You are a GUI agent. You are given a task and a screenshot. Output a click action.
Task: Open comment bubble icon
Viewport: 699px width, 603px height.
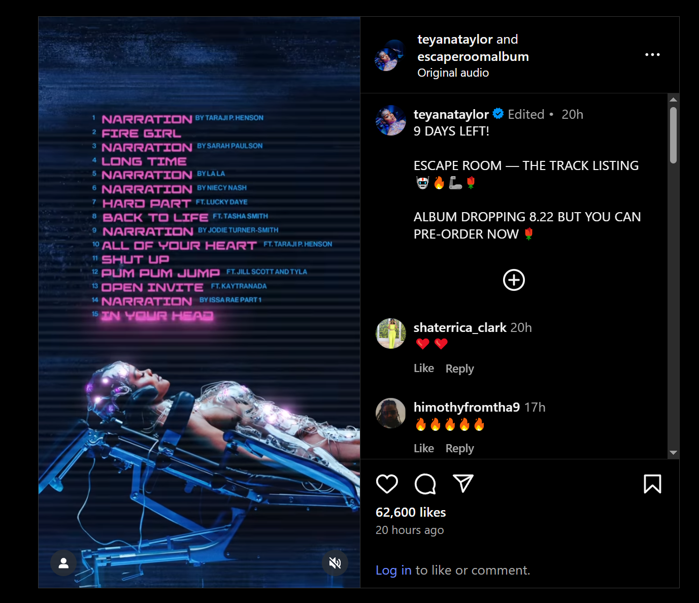425,484
